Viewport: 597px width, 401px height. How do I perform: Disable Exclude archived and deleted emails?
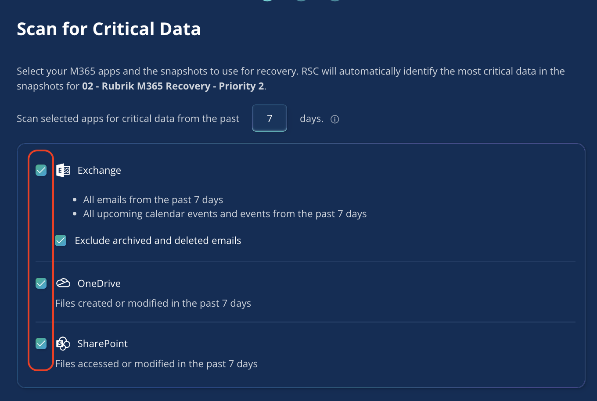61,240
